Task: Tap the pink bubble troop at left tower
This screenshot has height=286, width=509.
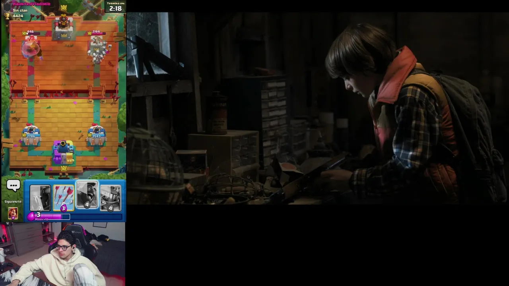Action: tap(31, 48)
